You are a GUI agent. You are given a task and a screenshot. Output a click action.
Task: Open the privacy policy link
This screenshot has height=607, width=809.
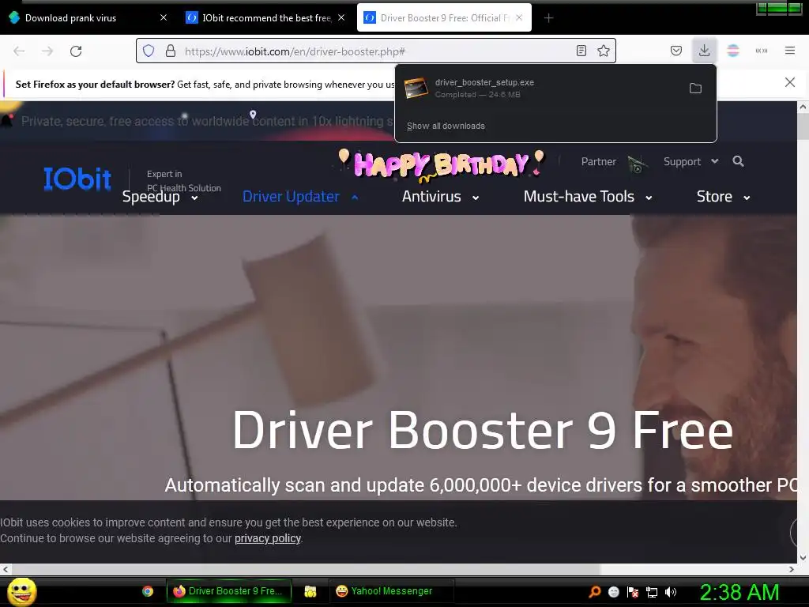coord(268,538)
